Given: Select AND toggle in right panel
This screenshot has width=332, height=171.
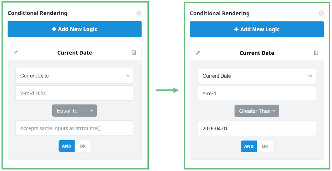Looking at the screenshot, I should pyautogui.click(x=249, y=146).
